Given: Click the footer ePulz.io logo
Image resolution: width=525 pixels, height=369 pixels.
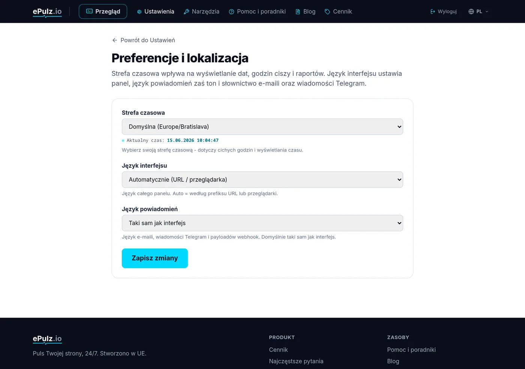Looking at the screenshot, I should [x=47, y=339].
